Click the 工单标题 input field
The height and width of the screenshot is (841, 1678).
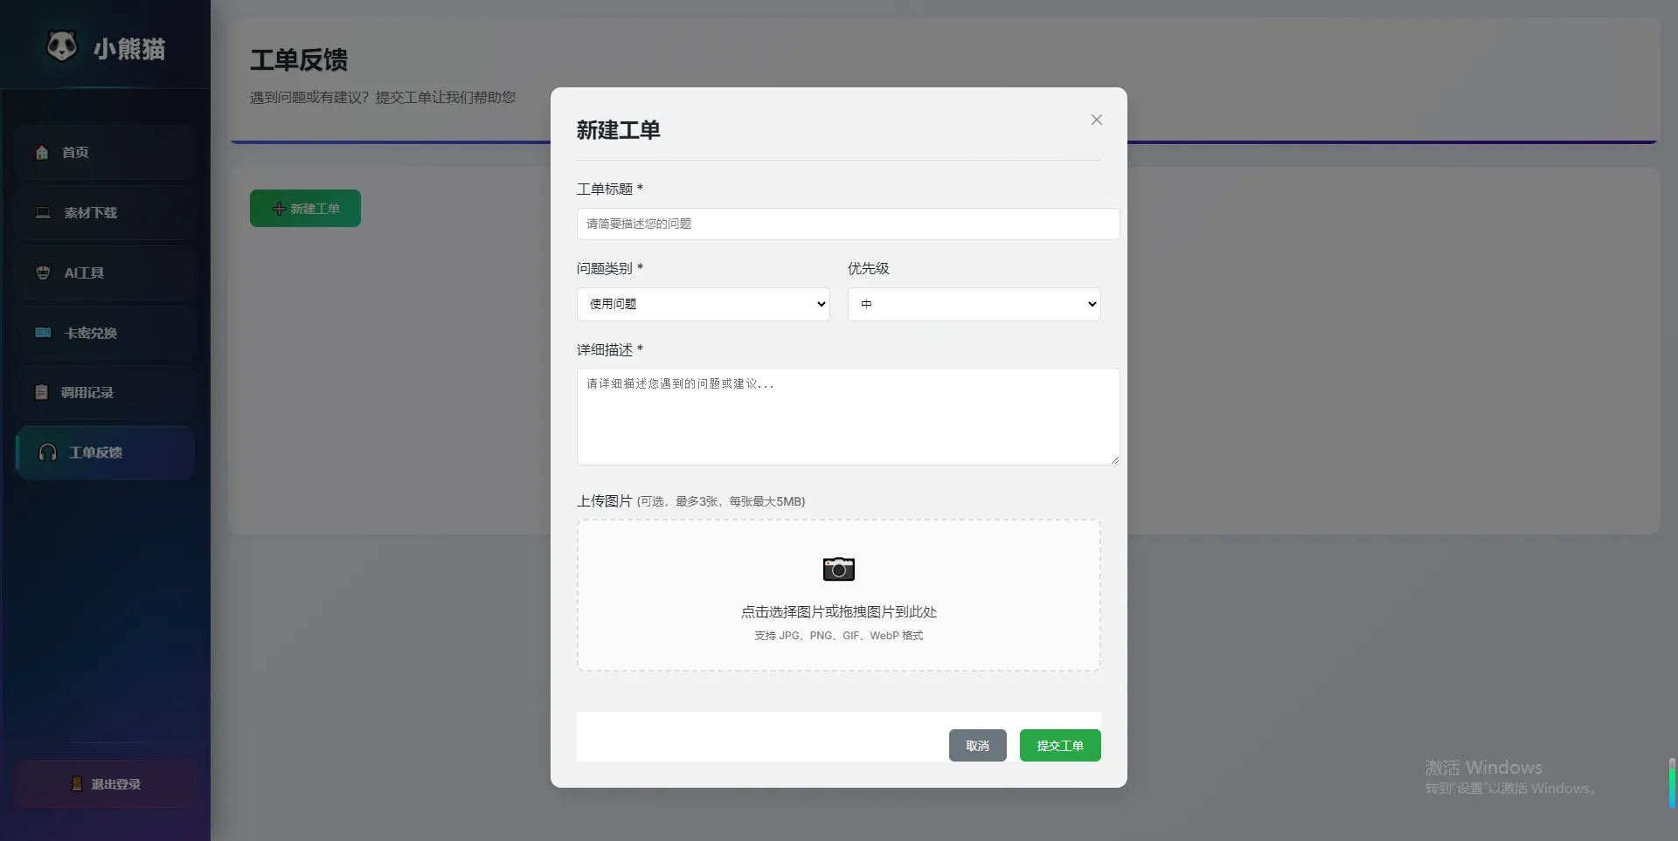[x=847, y=224]
